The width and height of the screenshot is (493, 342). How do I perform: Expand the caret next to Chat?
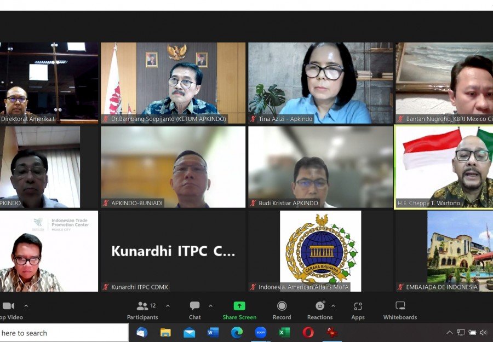click(x=210, y=306)
